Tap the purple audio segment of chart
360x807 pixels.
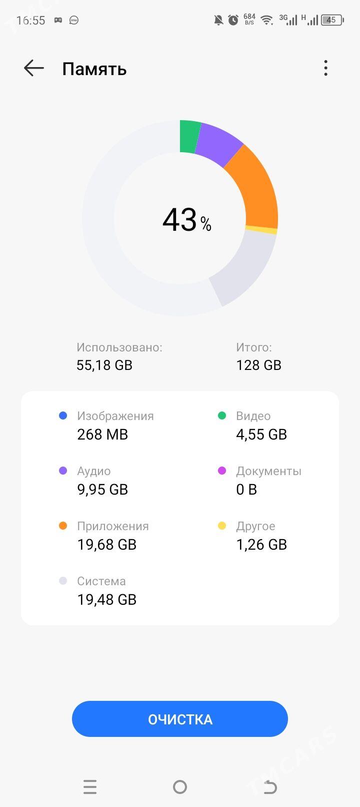pyautogui.click(x=218, y=144)
